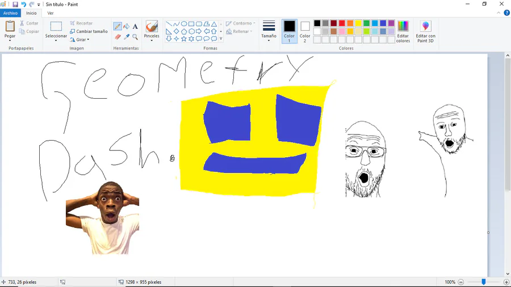Choose the left arrow shape
Image resolution: width=511 pixels, height=287 pixels.
click(206, 31)
